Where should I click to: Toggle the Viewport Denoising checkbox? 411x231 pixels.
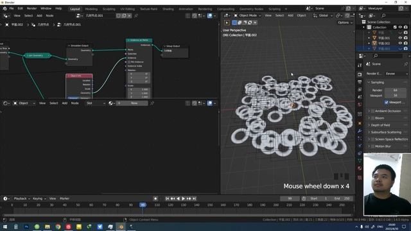[x=387, y=103]
